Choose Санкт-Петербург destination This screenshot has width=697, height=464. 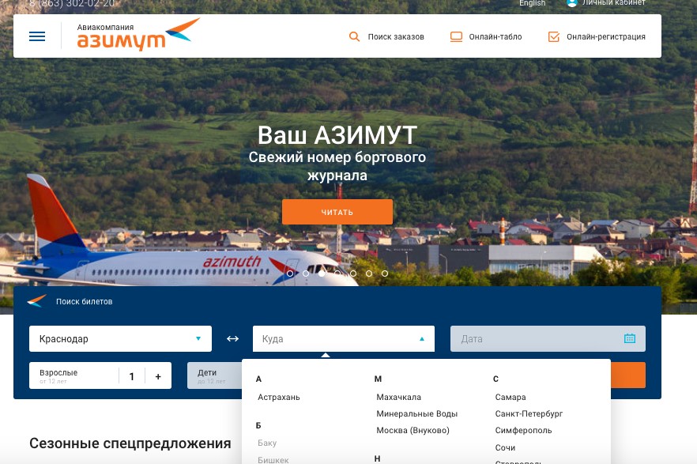[529, 413]
